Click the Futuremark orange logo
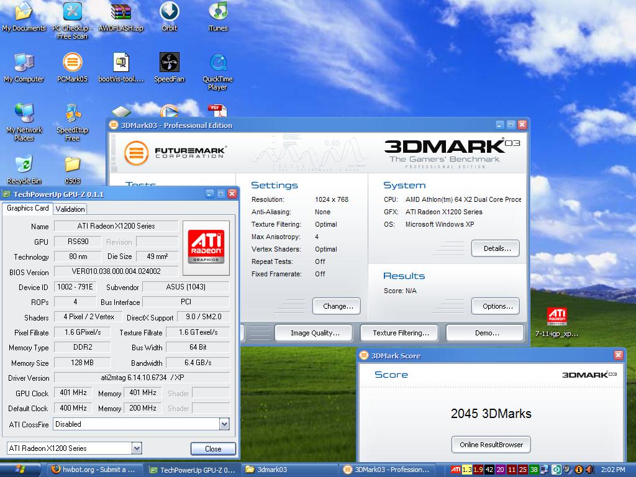 click(136, 153)
